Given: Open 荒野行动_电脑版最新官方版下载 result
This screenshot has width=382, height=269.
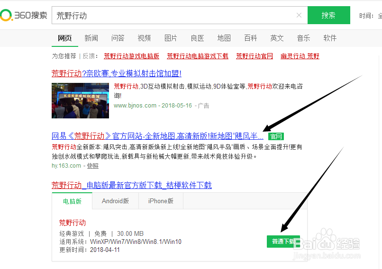Looking at the screenshot, I should pyautogui.click(x=132, y=186).
